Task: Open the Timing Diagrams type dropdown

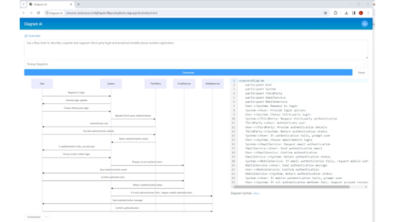Action: 196,64
